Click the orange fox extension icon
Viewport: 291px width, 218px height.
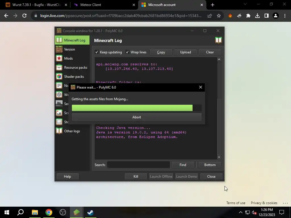coord(230,16)
